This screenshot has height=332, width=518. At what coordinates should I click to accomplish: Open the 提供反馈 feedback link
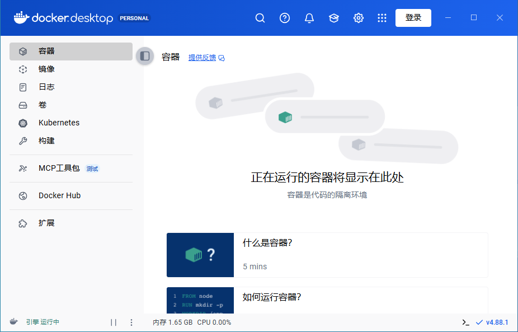point(202,58)
